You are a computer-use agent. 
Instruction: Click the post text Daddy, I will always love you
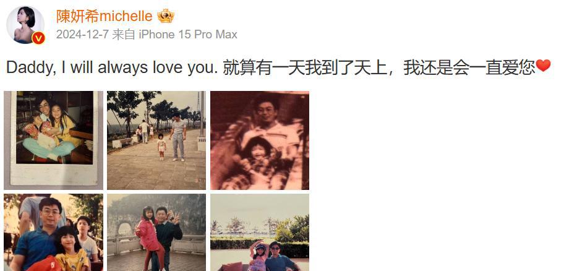[x=112, y=67]
